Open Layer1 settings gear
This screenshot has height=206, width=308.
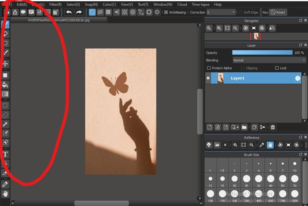pos(297,78)
